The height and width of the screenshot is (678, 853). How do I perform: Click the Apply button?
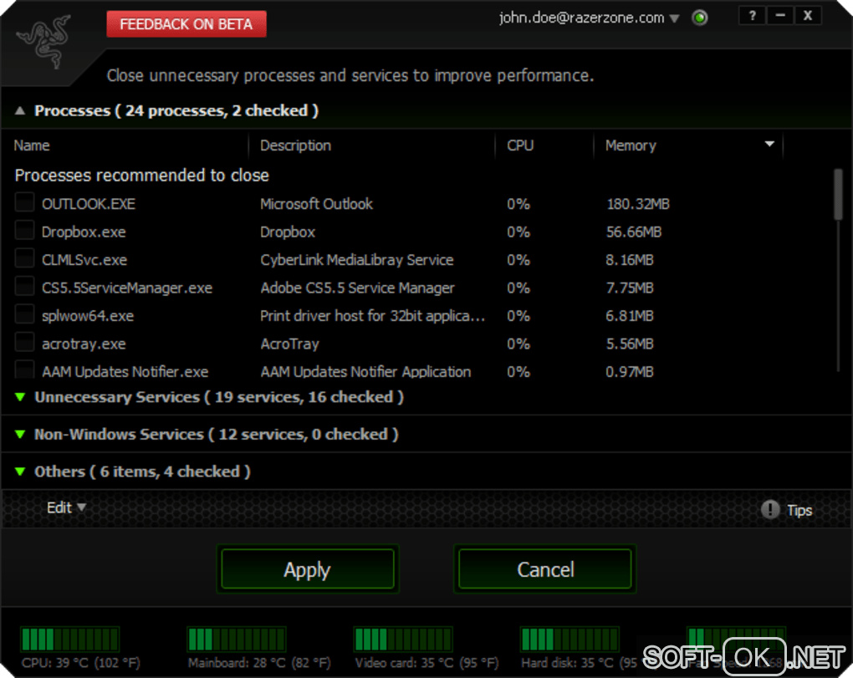pyautogui.click(x=308, y=569)
